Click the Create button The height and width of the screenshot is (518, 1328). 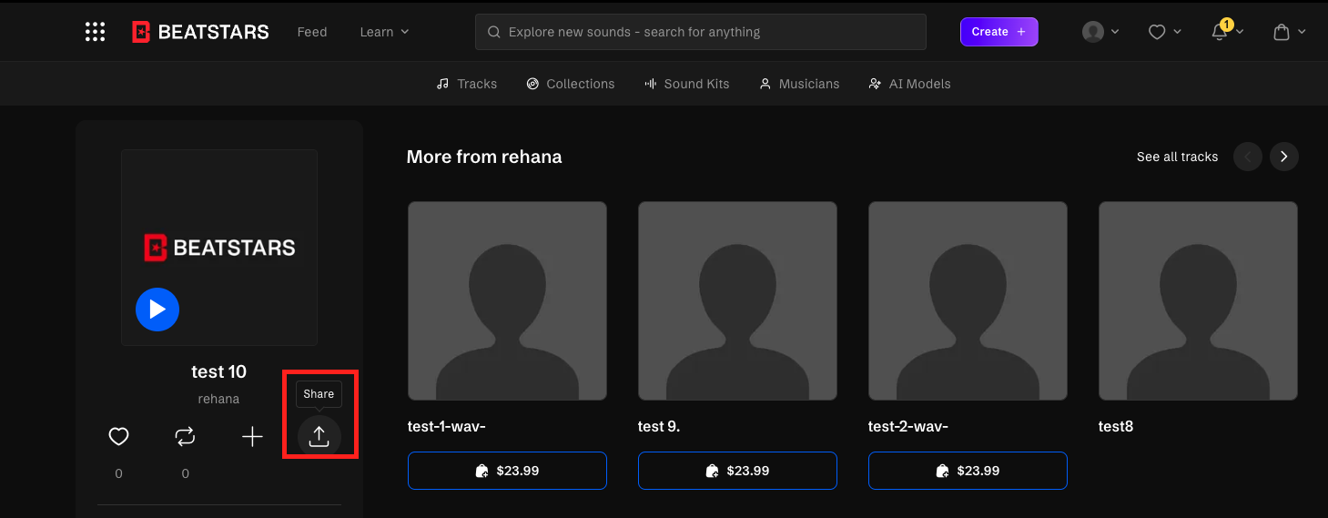[999, 32]
